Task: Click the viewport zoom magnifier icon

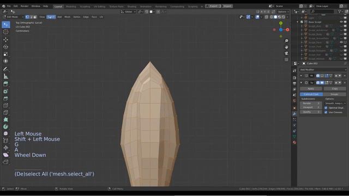Action: pyautogui.click(x=286, y=41)
